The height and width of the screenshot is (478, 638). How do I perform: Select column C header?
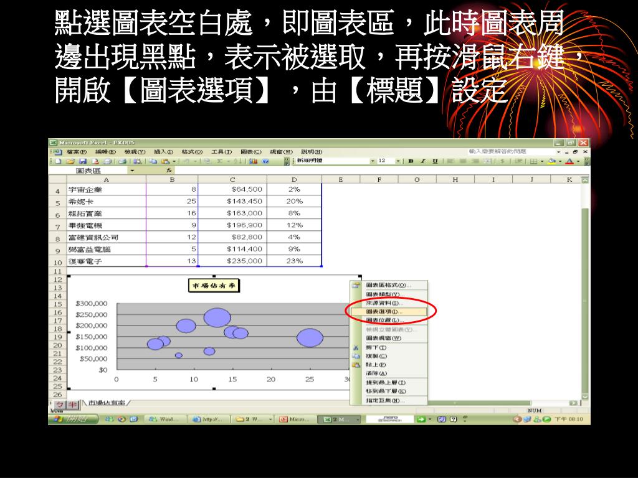click(x=232, y=180)
